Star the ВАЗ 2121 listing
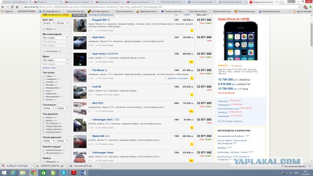The height and width of the screenshot is (176, 313). pos(90,103)
